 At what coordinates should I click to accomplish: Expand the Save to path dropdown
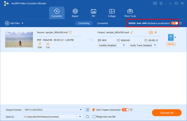point(80,117)
